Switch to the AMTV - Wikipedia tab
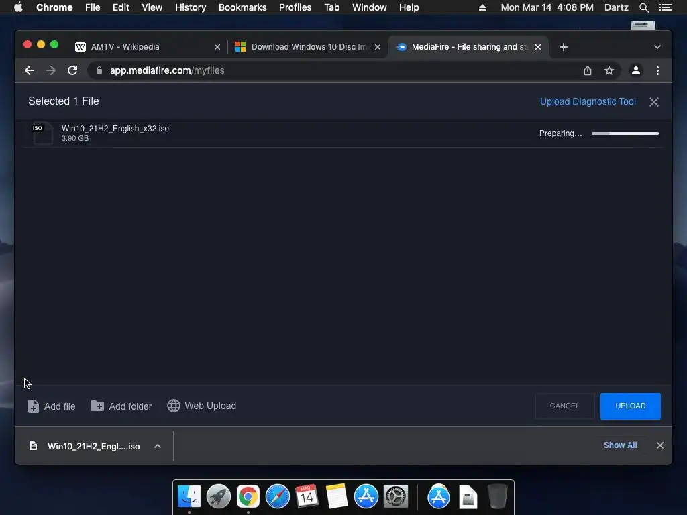 148,47
